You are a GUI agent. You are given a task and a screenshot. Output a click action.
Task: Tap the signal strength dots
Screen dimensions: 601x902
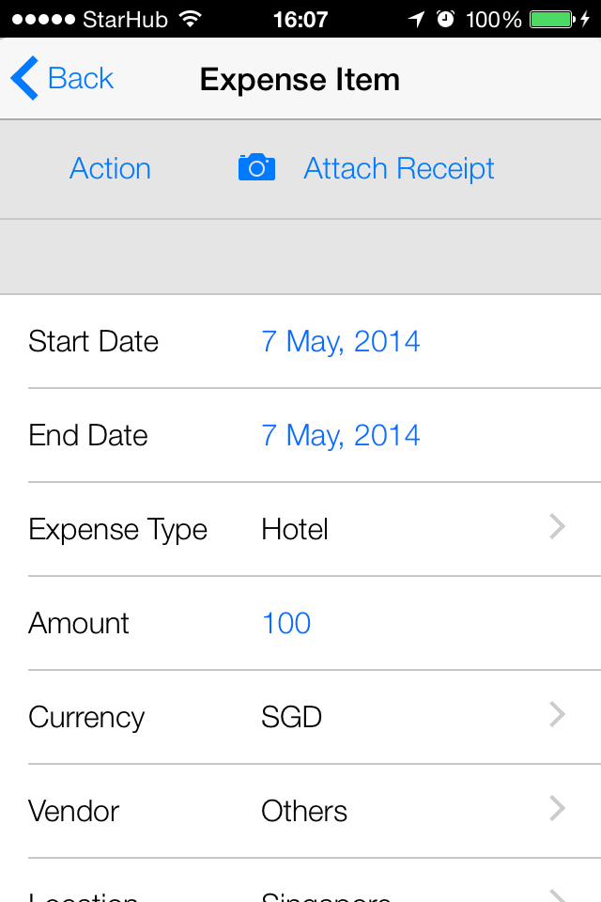click(44, 20)
